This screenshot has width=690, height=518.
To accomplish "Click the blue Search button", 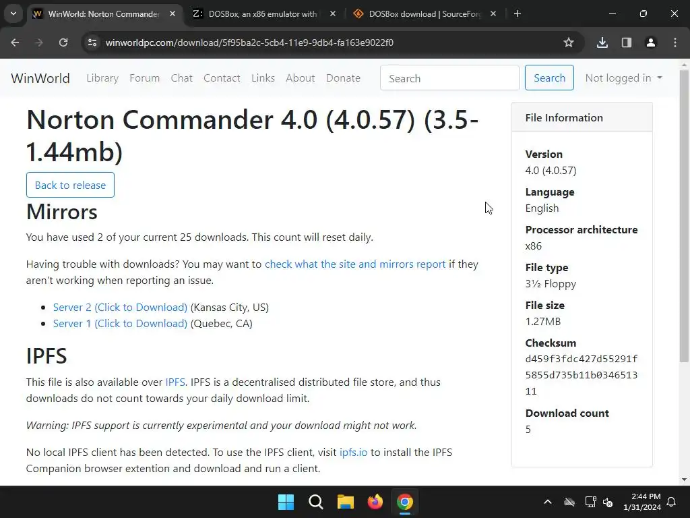I will (549, 78).
